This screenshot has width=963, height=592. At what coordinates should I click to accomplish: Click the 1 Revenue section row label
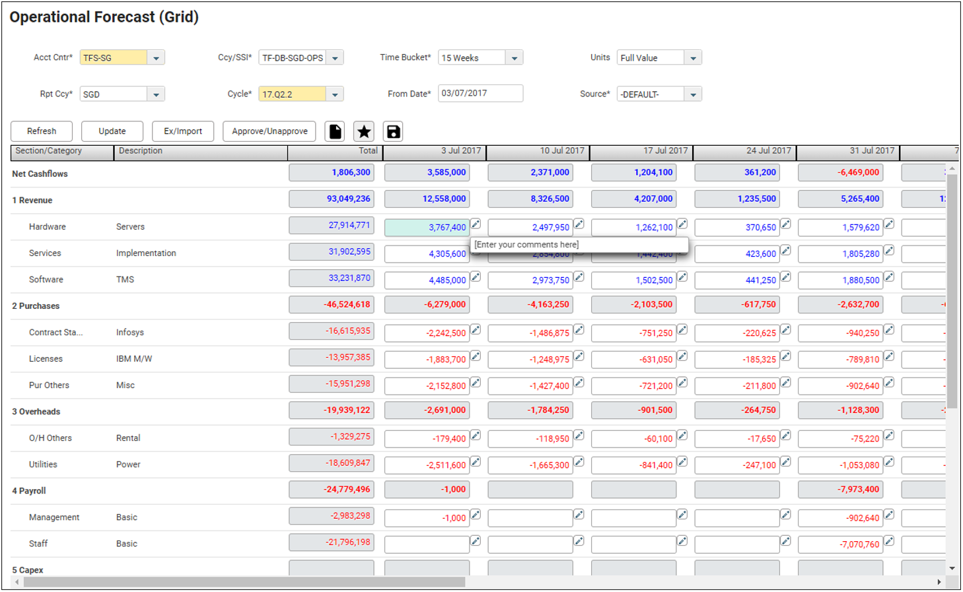[32, 201]
